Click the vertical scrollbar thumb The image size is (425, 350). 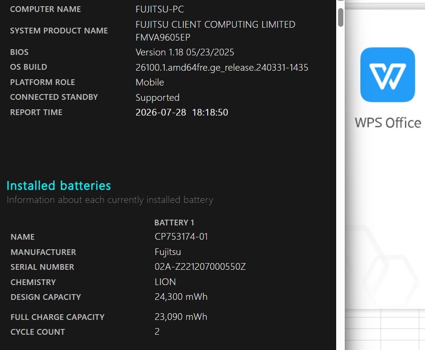(340, 17)
